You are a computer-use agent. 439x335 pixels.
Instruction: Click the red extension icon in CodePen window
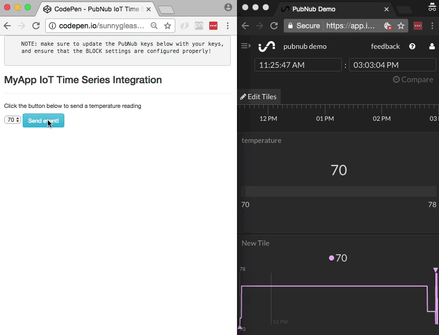tap(213, 26)
